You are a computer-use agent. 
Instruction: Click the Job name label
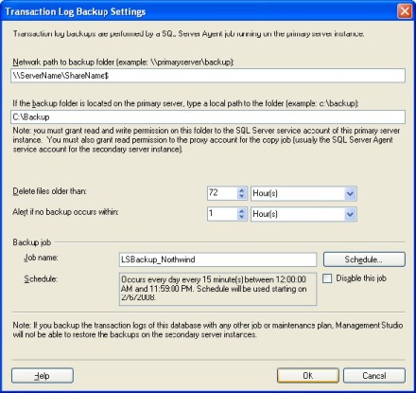pos(41,258)
